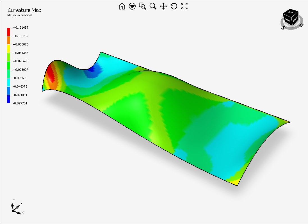Click the cyan legend color band
Screen dimensions: 308x224
8,82
